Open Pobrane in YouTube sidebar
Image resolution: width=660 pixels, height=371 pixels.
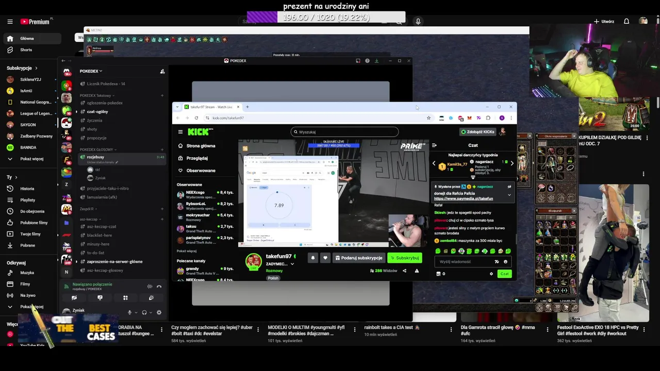tap(27, 245)
